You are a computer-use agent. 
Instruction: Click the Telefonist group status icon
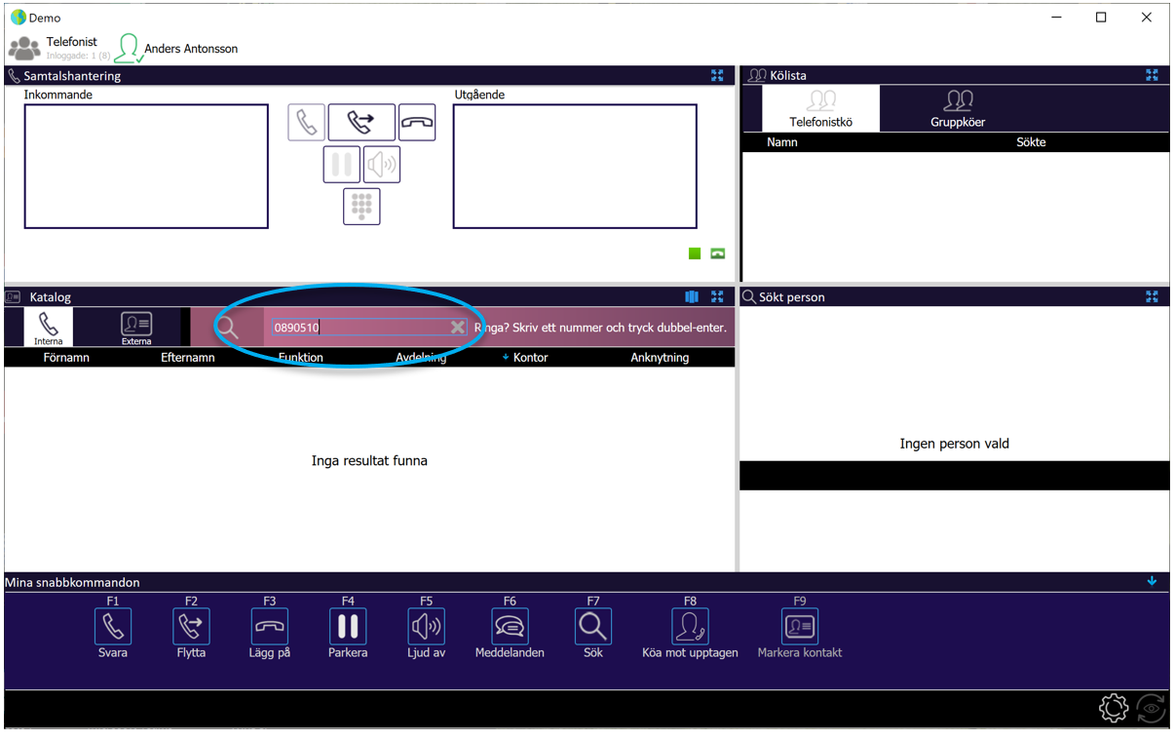pos(24,48)
